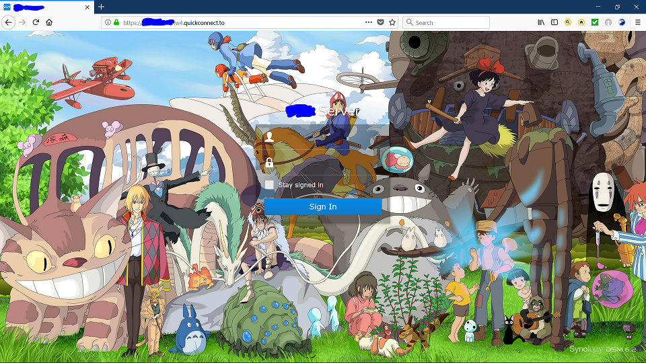Image resolution: width=646 pixels, height=363 pixels.
Task: View the green padlock connection details
Action: (x=116, y=22)
